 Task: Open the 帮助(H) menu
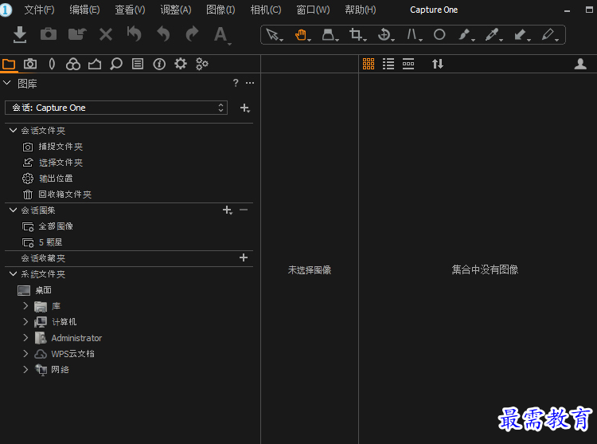[x=360, y=10]
